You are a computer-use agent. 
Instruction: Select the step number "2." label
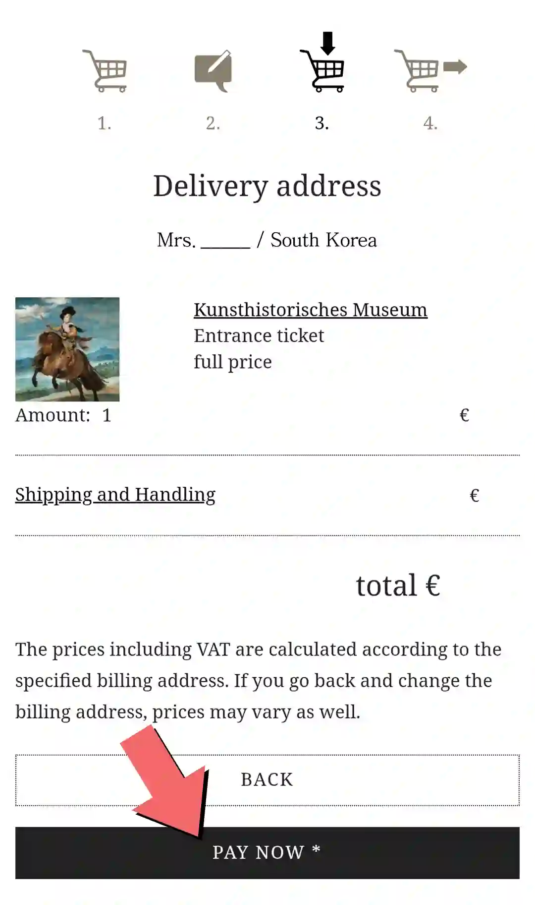click(213, 123)
